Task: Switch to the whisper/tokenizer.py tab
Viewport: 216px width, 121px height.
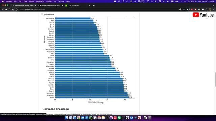Action: pos(51,6)
